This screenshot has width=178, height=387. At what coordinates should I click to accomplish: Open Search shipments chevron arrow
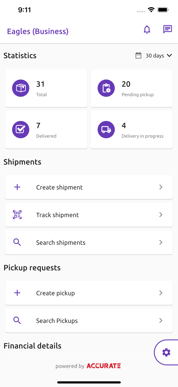click(161, 242)
